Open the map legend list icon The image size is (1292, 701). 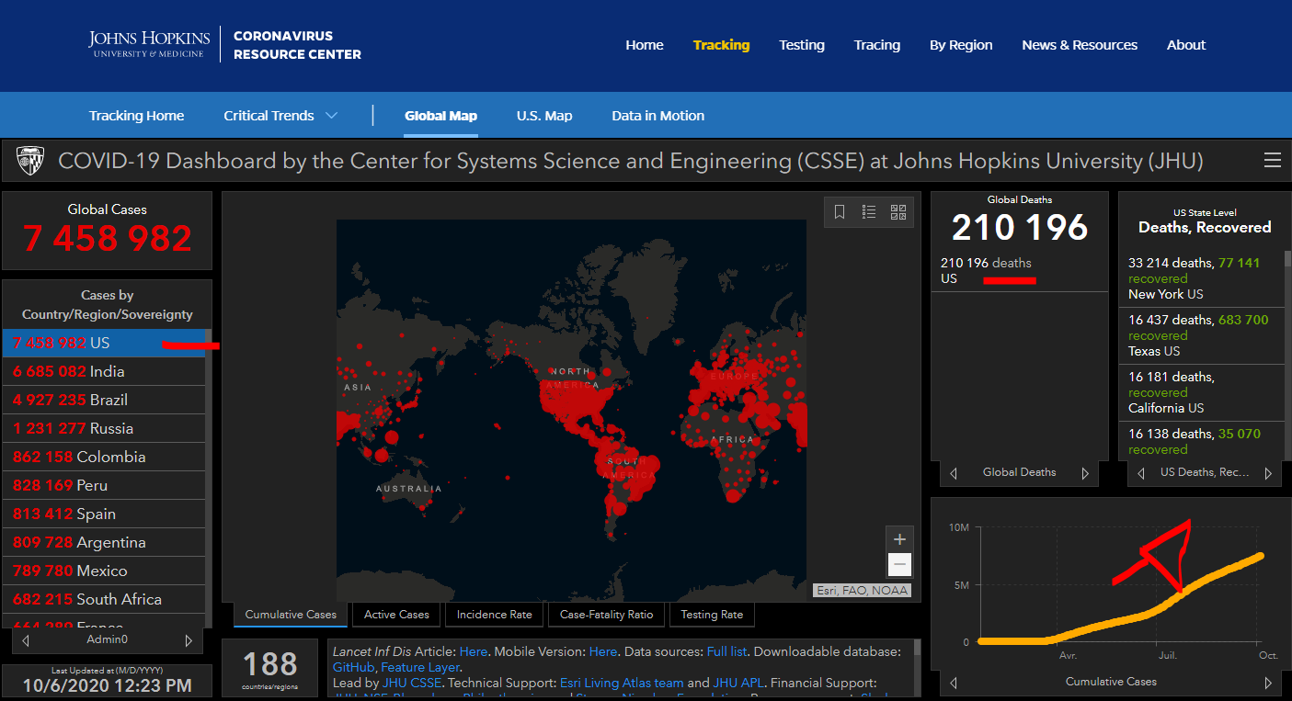(x=869, y=212)
